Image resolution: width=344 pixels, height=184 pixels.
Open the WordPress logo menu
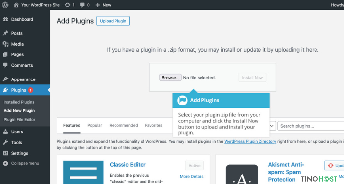click(x=5, y=5)
